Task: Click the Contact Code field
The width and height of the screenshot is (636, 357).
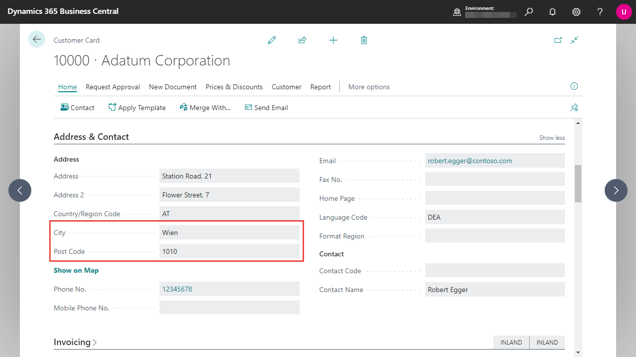Action: (495, 271)
